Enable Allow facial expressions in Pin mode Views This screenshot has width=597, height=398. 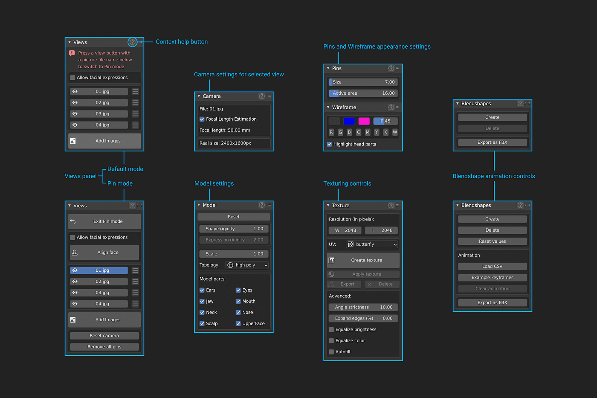point(72,238)
